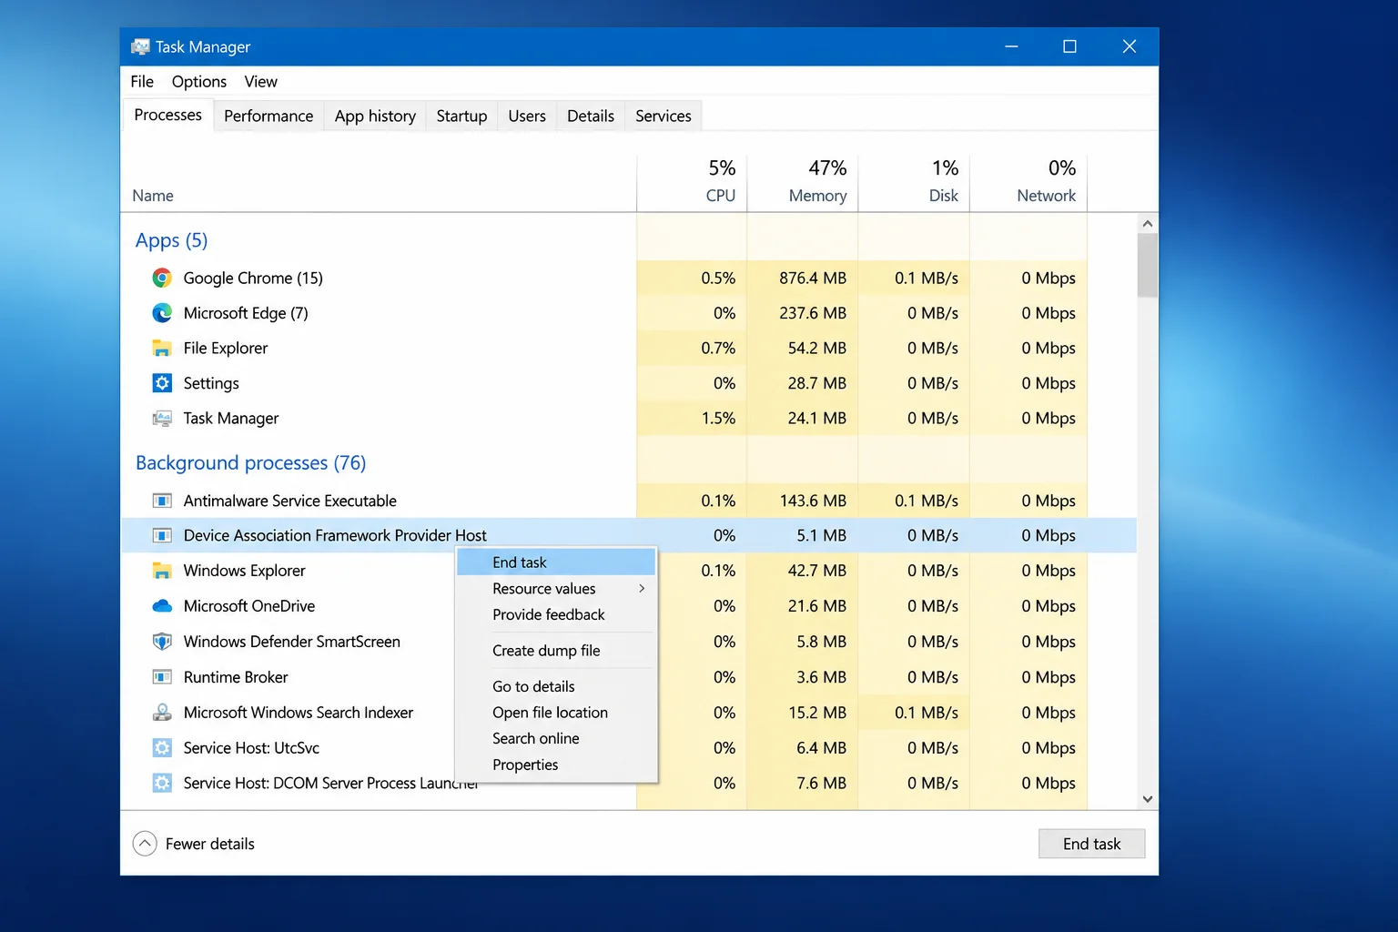
Task: Choose Search online in context menu
Action: point(556,738)
